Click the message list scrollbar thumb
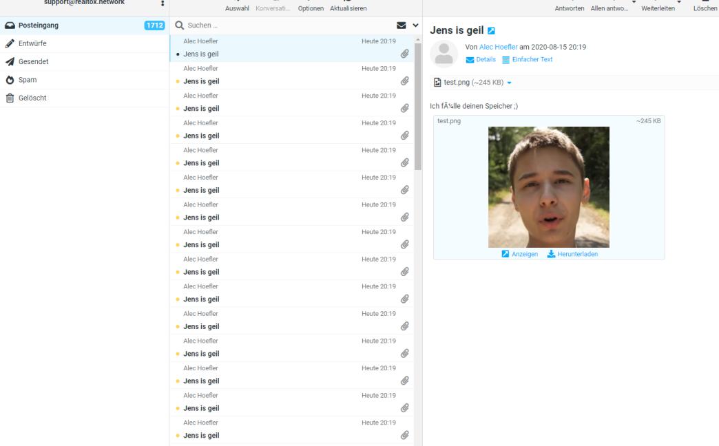 point(418,107)
